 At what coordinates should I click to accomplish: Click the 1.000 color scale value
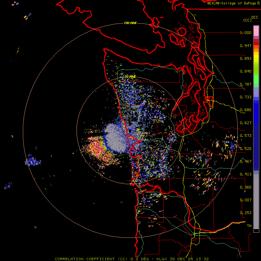click(246, 32)
